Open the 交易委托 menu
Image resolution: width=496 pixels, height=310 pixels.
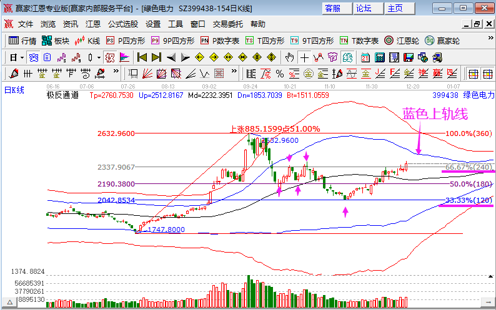(x=228, y=24)
